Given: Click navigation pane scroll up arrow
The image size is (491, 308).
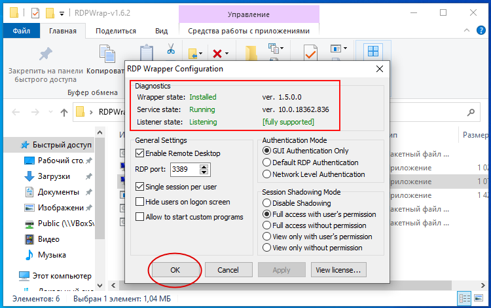Looking at the screenshot, I should pos(100,132).
